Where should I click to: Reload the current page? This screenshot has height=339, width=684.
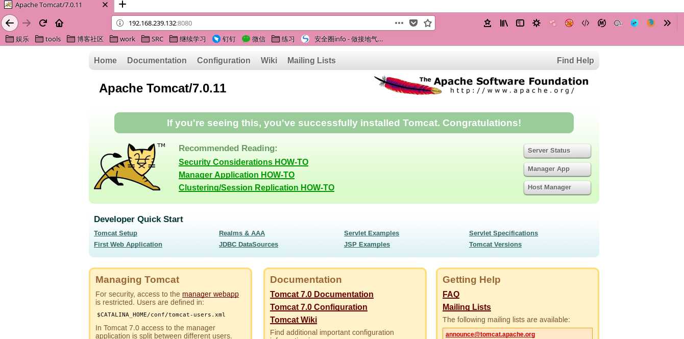43,23
